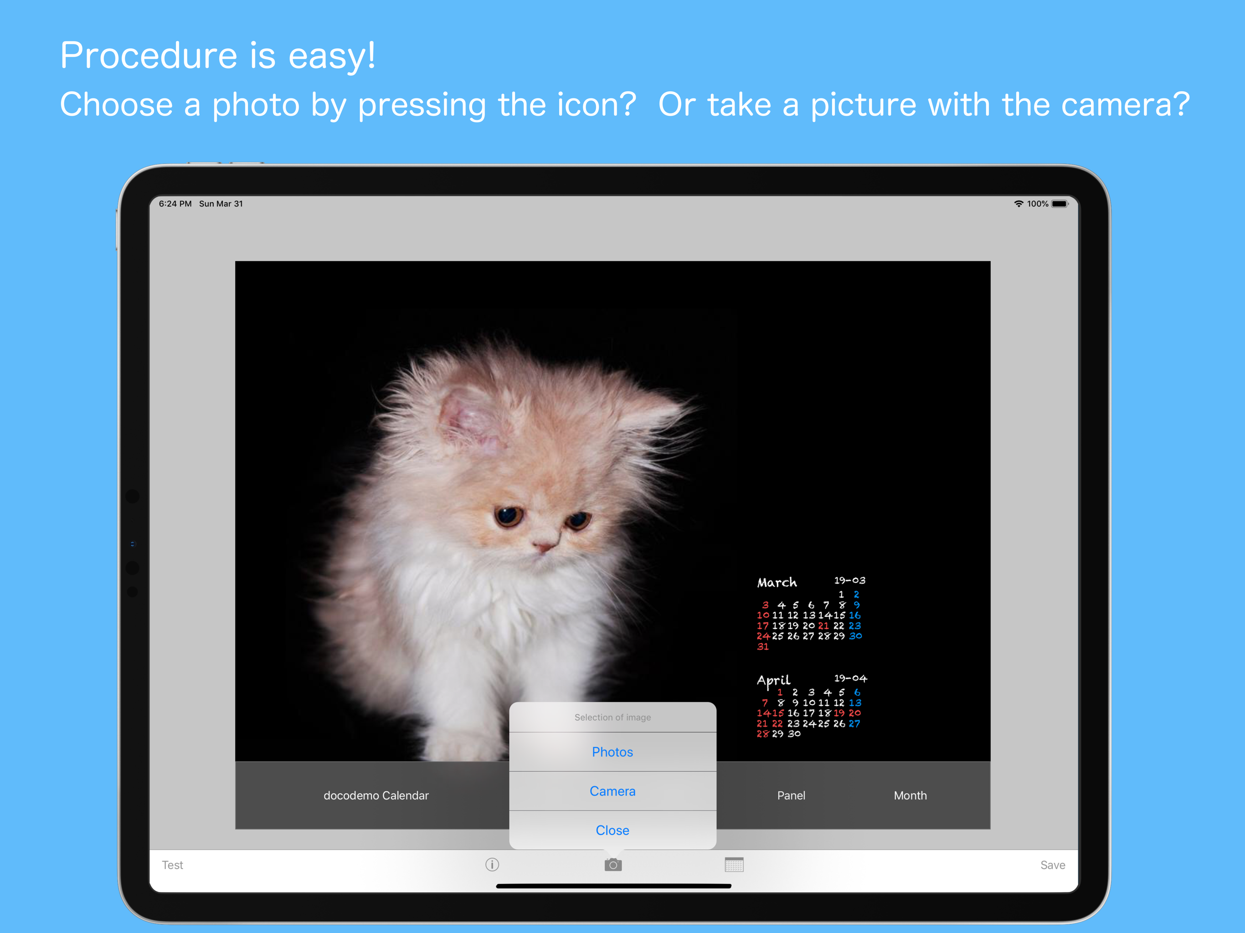
Task: Select Camera option in popup
Action: 612,791
